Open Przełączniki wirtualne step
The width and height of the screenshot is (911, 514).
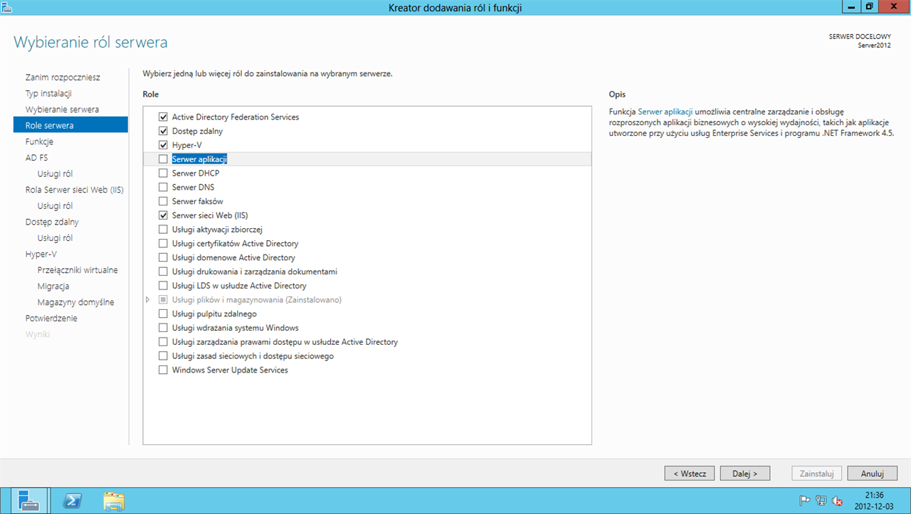point(78,270)
